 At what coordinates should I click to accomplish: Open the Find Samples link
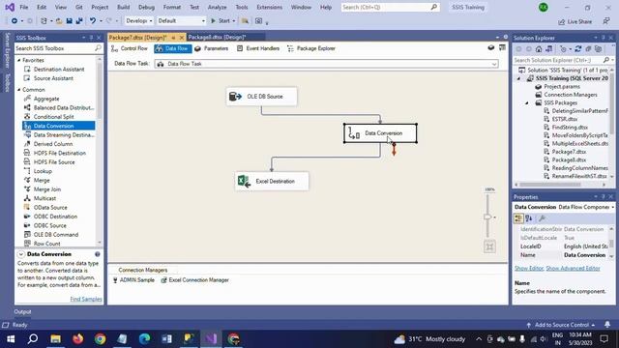(x=86, y=299)
